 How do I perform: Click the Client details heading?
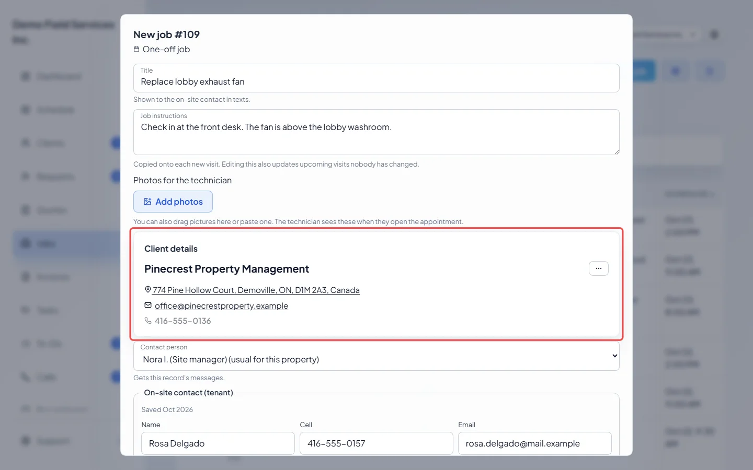171,249
